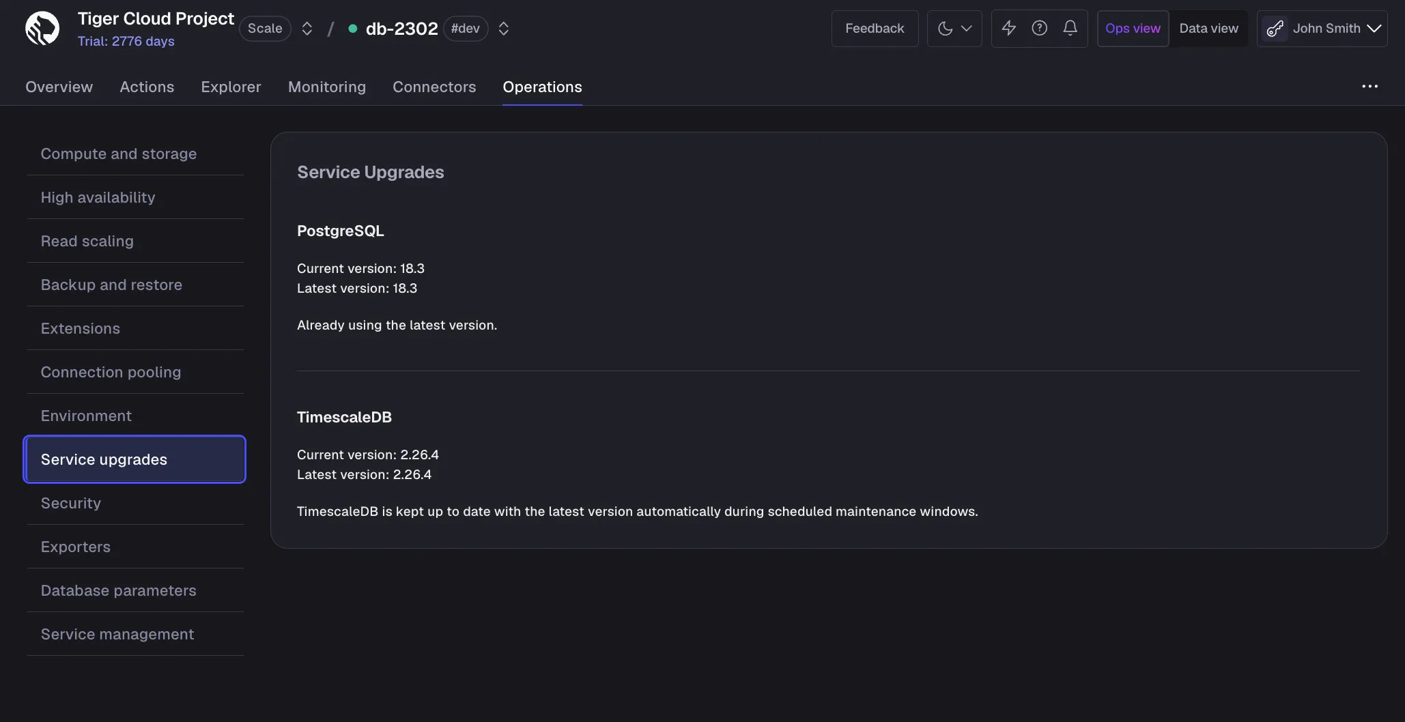Open Extensions settings
The image size is (1405, 722).
(x=135, y=328)
